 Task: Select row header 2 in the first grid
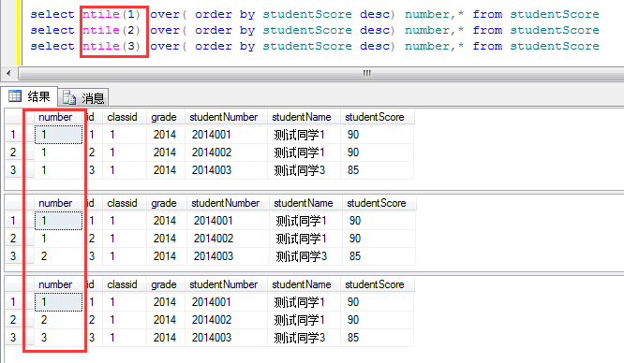point(14,152)
